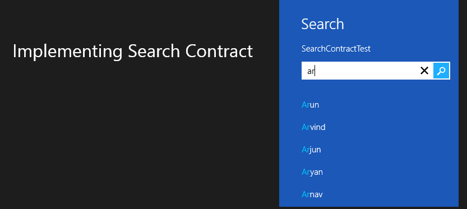Image resolution: width=467 pixels, height=209 pixels.
Task: Click the highlighted "Ar" prefix of Arnav
Action: (x=306, y=194)
